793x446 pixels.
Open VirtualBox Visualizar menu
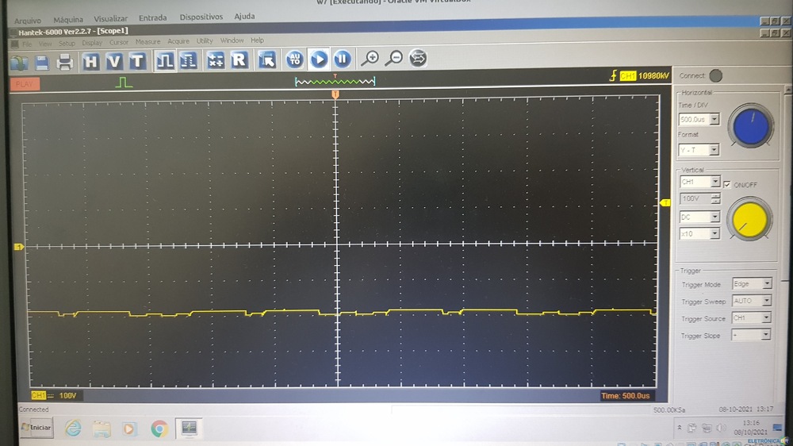(111, 19)
